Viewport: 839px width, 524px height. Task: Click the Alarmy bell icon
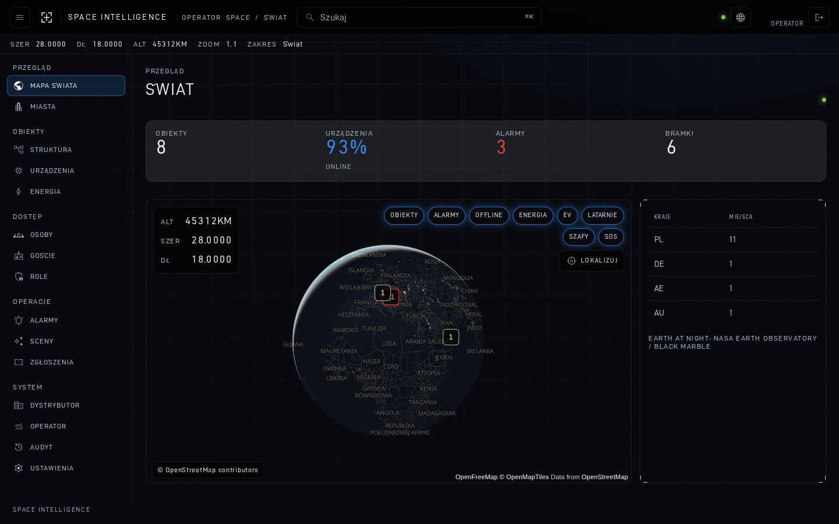pyautogui.click(x=19, y=320)
